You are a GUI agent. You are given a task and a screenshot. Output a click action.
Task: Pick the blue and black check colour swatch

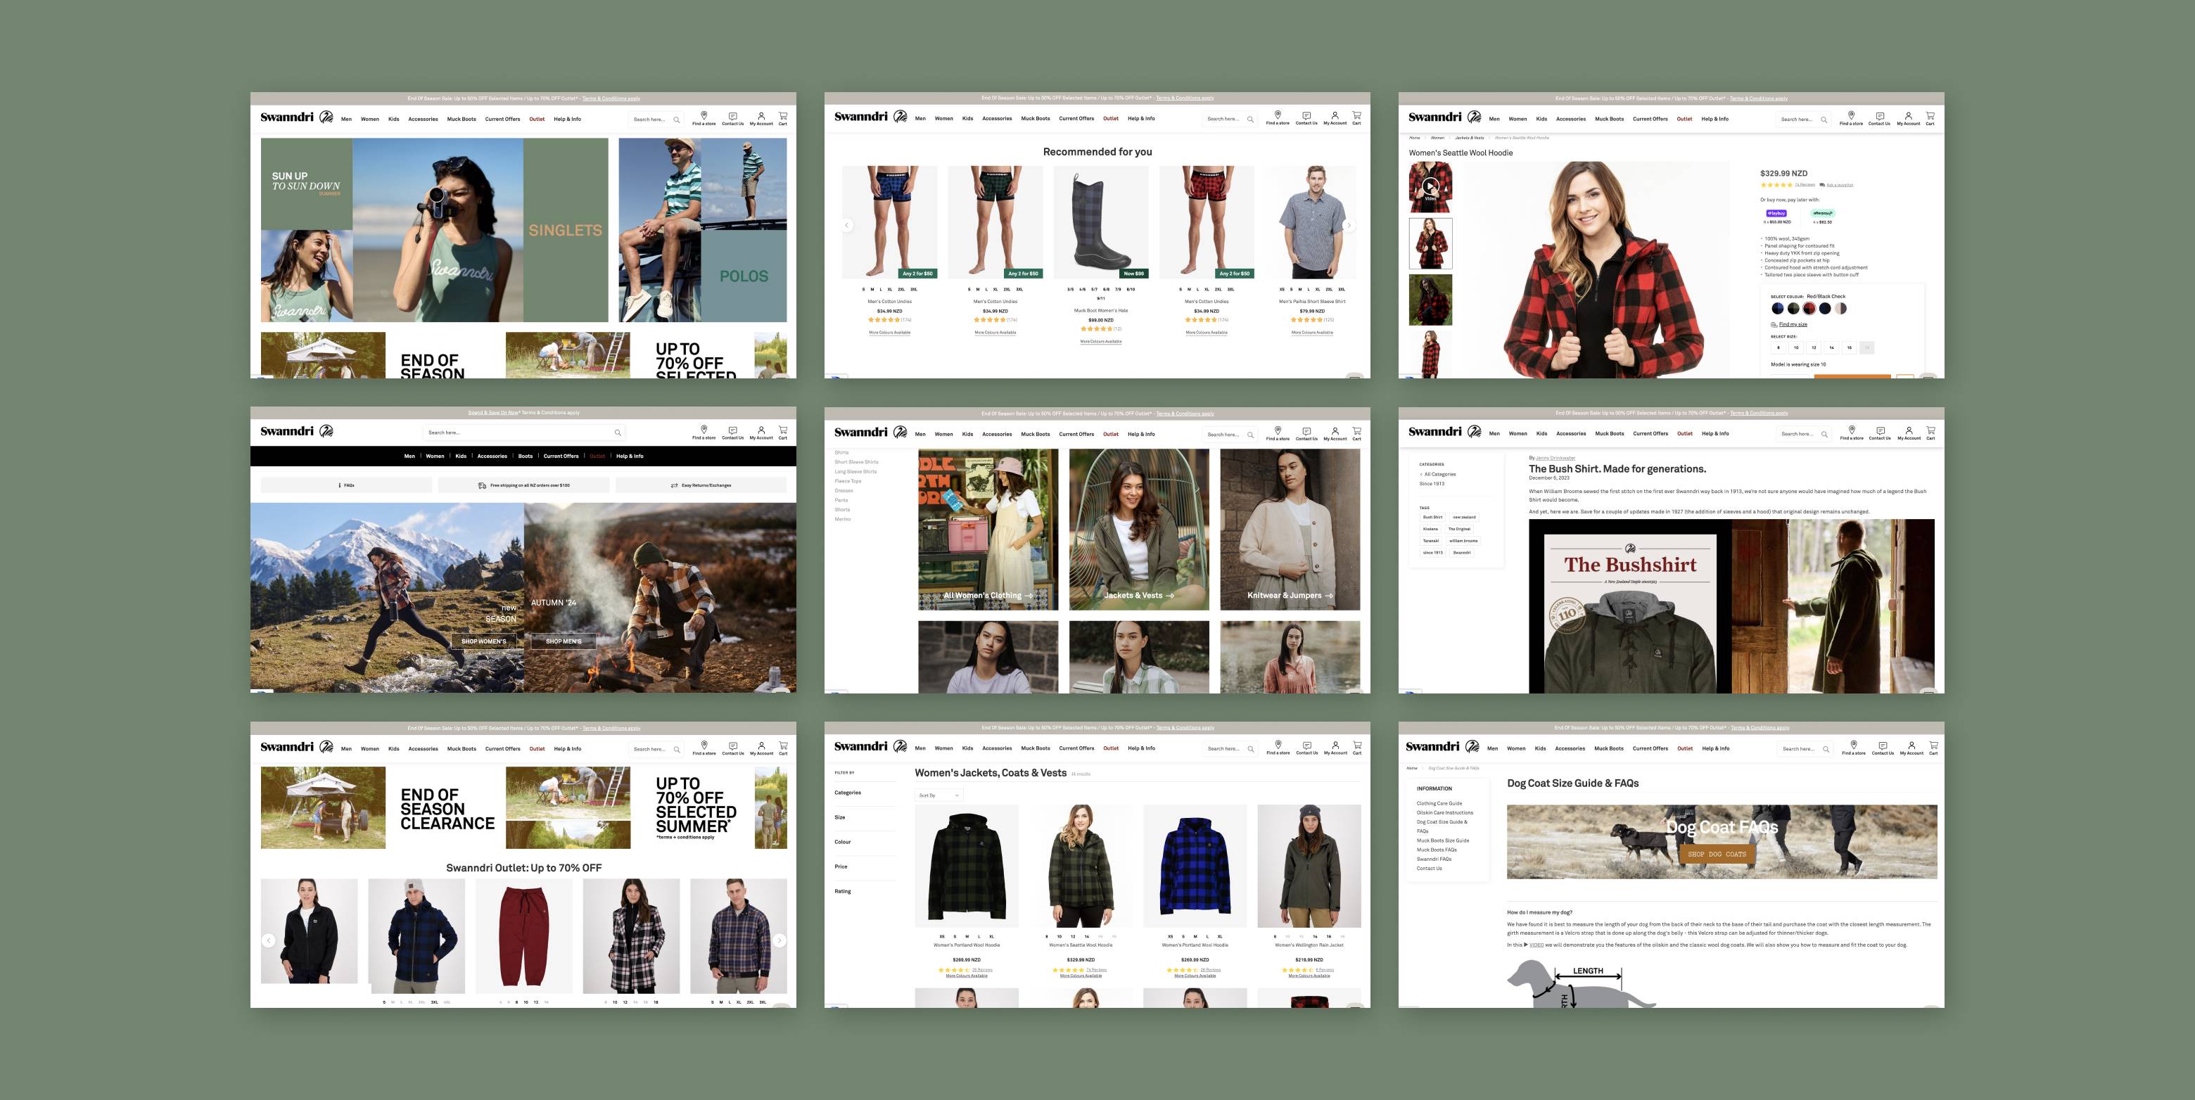coord(1778,309)
